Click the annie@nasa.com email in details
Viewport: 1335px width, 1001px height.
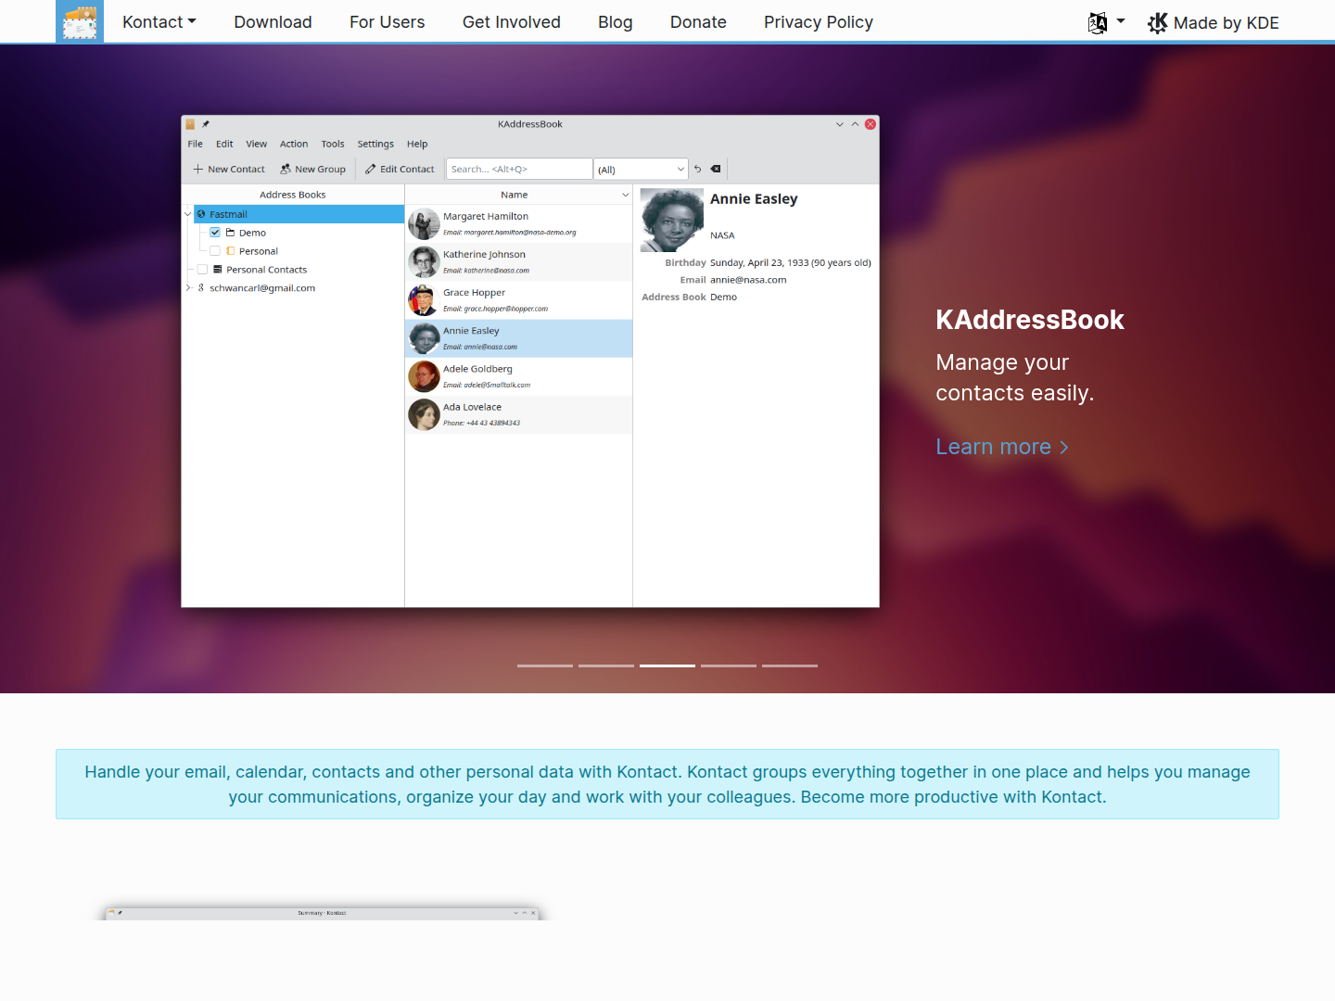pos(748,280)
